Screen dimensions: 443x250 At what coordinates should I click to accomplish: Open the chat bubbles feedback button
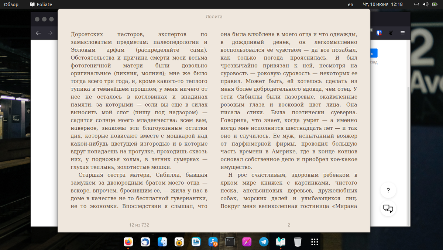click(x=388, y=209)
